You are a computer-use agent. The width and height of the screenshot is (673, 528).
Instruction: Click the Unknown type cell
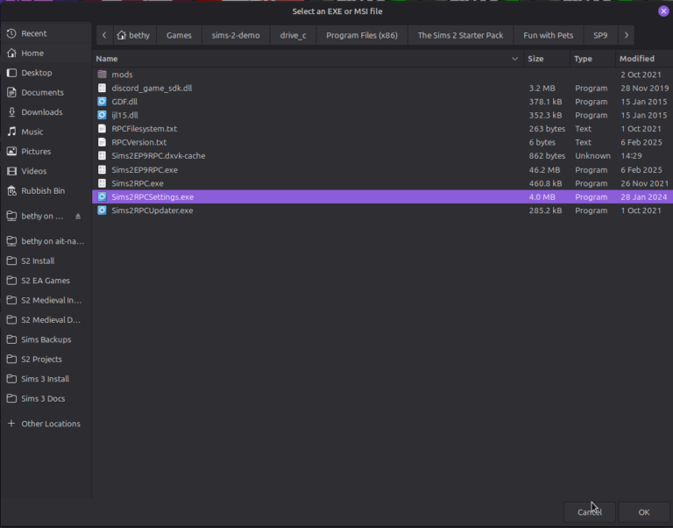click(592, 156)
